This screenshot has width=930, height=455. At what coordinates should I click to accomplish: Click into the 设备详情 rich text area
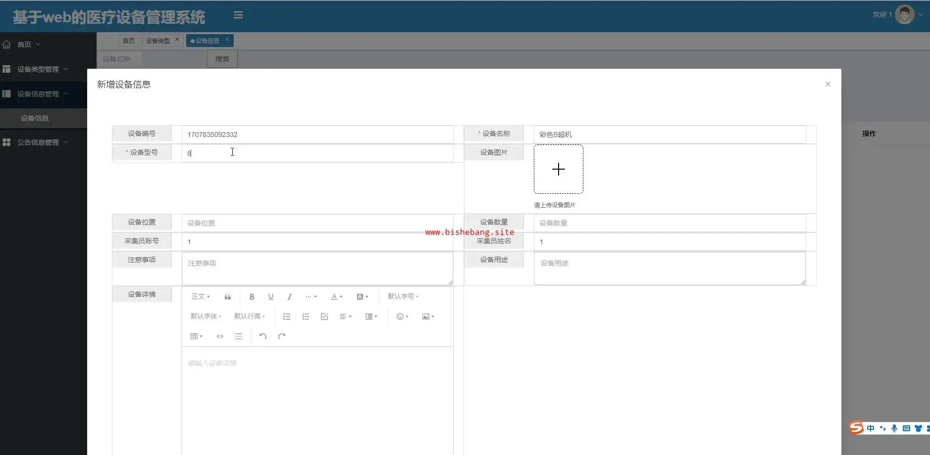(317, 401)
